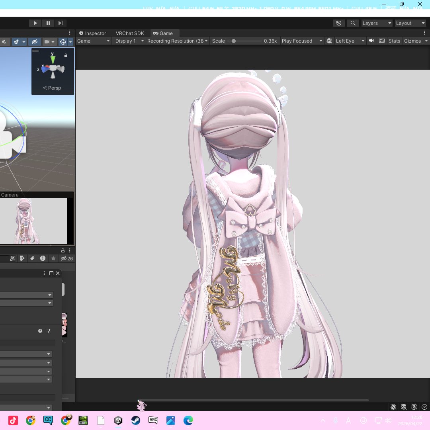The image size is (430, 430).
Task: Click the green Y axis cone of gizmo
Action: [53, 59]
